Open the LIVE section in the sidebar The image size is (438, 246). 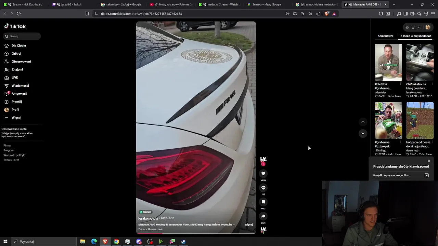pos(15,78)
